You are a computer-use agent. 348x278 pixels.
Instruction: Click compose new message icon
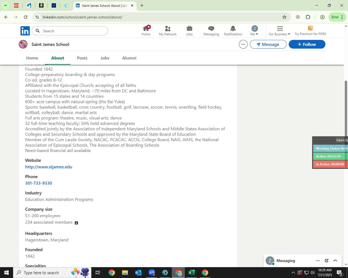coord(327,261)
